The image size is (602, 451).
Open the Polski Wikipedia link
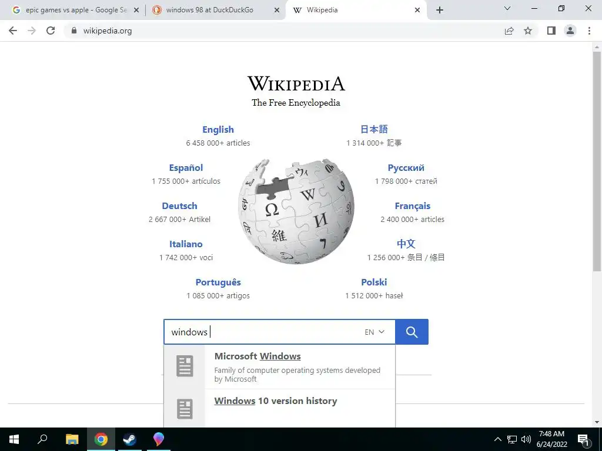pos(374,282)
